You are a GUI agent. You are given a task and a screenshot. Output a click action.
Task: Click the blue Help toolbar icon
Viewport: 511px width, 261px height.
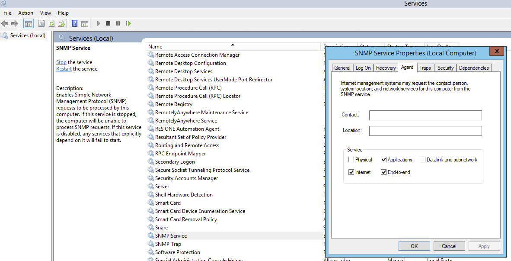pyautogui.click(x=75, y=23)
